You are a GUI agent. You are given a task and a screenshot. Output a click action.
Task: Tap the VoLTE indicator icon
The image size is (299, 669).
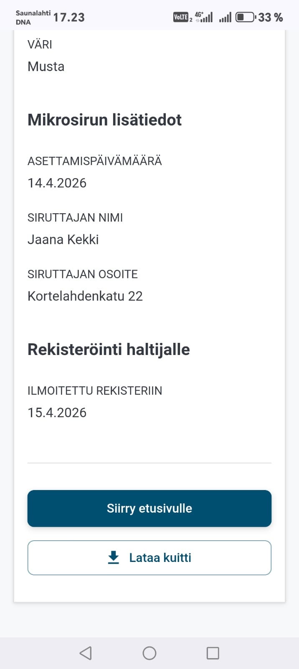click(x=181, y=17)
